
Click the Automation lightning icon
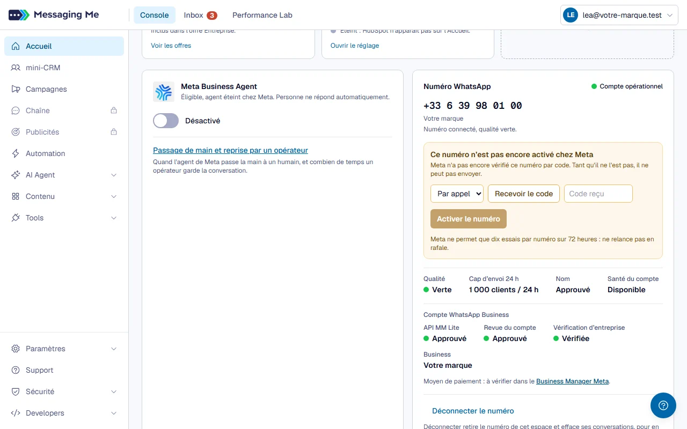click(x=16, y=153)
